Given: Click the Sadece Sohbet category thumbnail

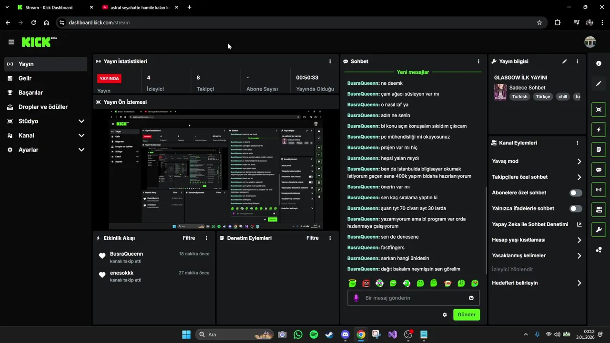Looking at the screenshot, I should tap(500, 92).
